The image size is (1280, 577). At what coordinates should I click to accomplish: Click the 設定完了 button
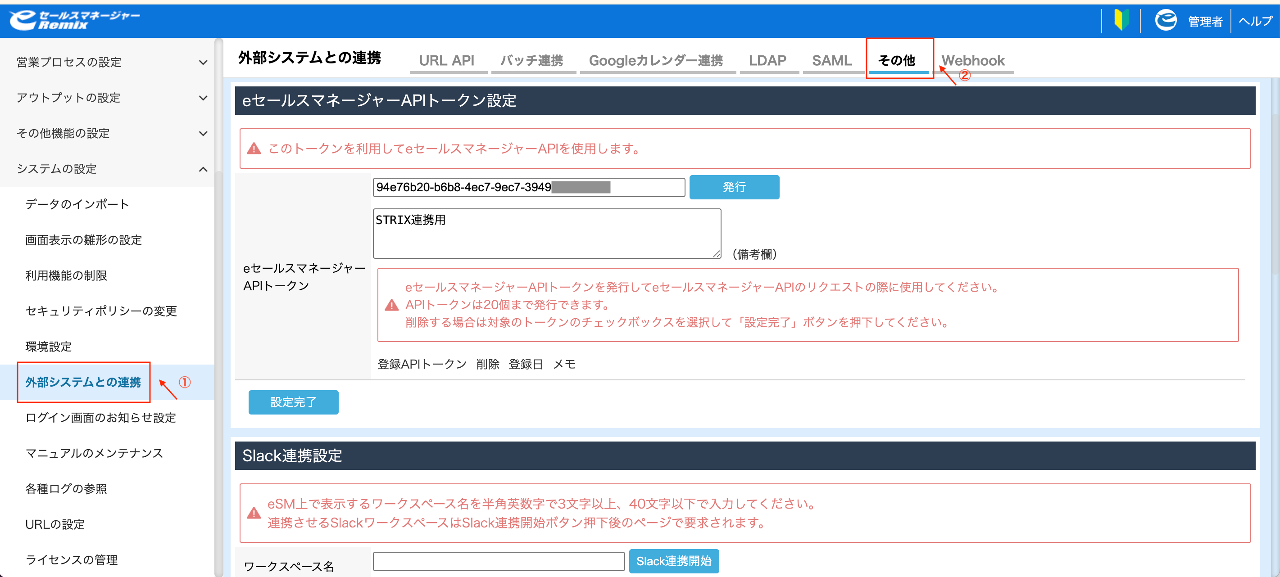(293, 402)
